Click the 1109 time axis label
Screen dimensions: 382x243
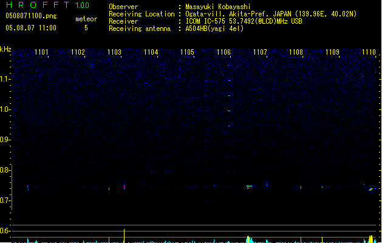coord(332,52)
